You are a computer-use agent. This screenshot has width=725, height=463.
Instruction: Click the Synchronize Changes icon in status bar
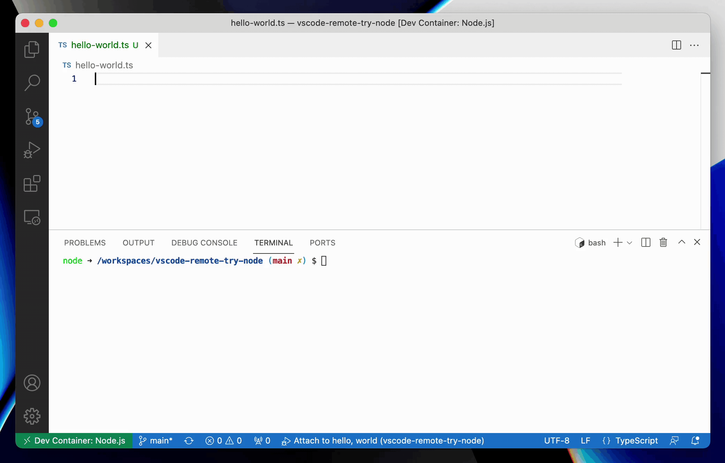(189, 441)
